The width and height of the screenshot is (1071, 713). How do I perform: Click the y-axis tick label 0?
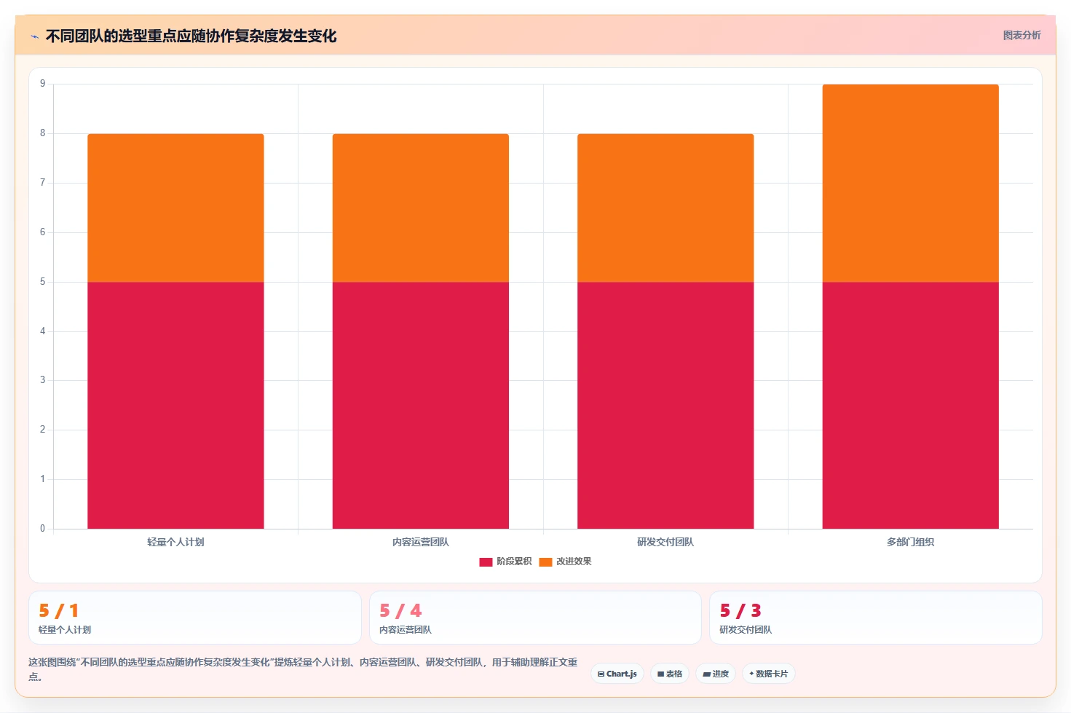click(42, 529)
